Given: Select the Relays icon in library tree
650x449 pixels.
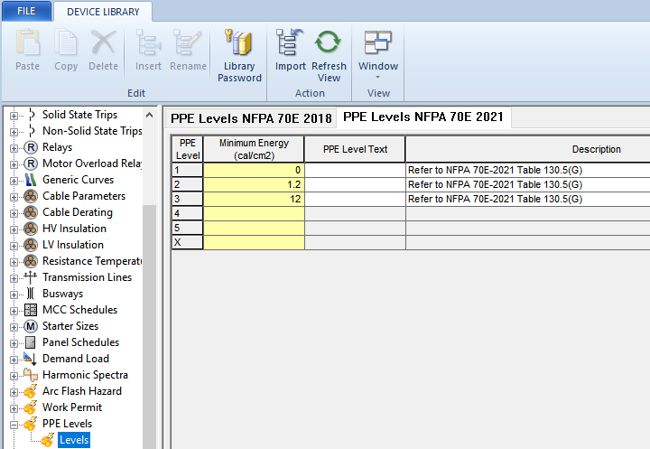Looking at the screenshot, I should coord(31,147).
